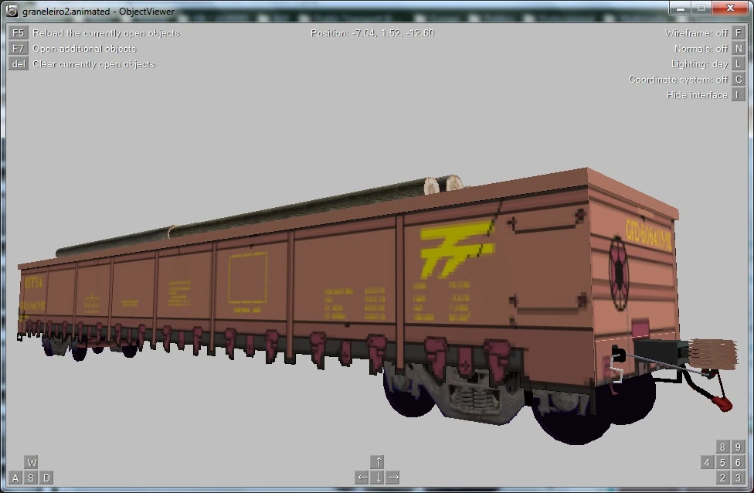Click the F7 open additional objects key
The image size is (754, 493).
(x=18, y=49)
